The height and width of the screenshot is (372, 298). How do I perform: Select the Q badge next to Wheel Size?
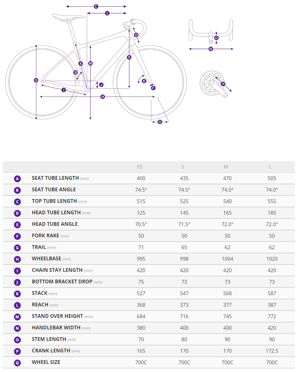pyautogui.click(x=17, y=363)
